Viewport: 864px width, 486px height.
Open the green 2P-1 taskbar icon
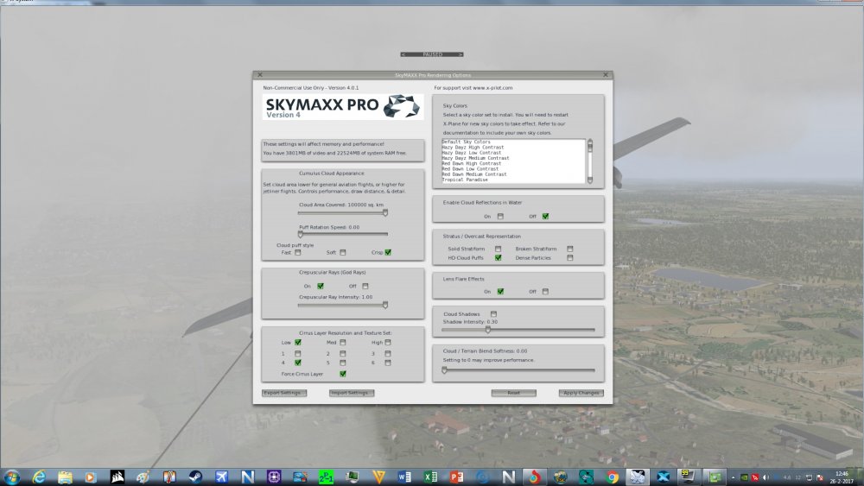coord(327,477)
